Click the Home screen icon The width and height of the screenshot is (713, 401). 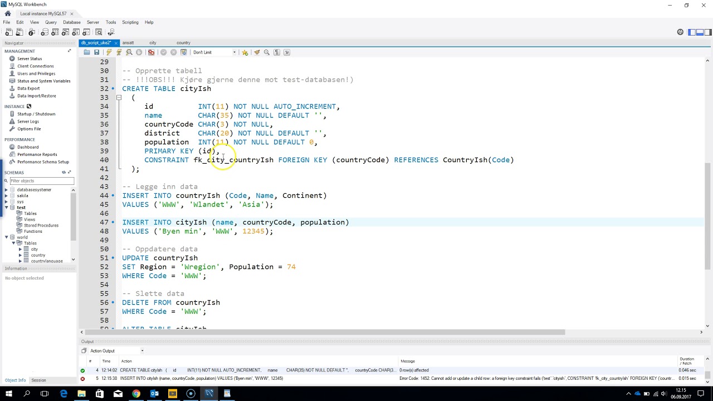click(x=7, y=13)
